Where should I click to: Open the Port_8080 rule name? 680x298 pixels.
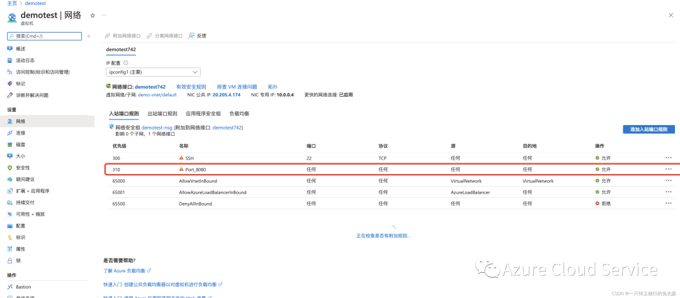(x=196, y=169)
